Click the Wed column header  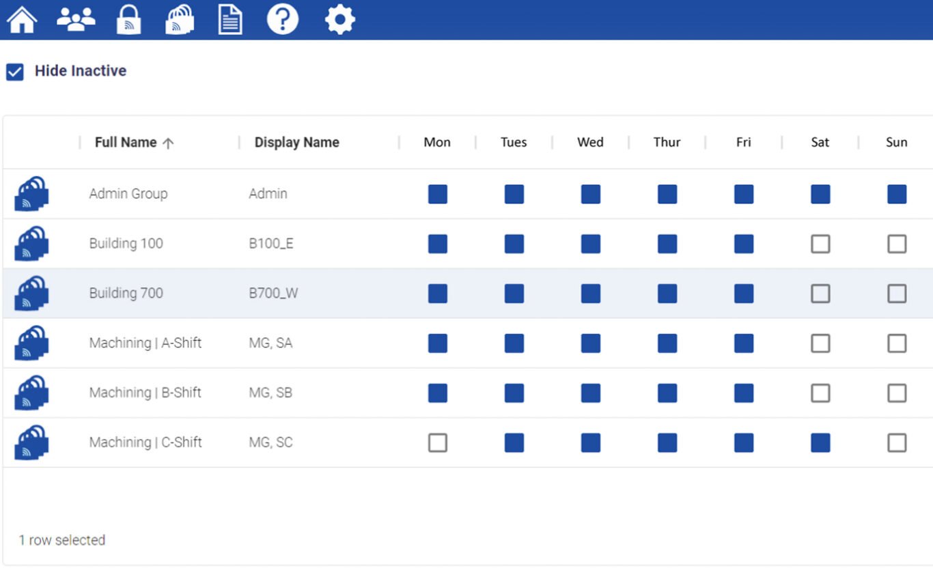pyautogui.click(x=590, y=143)
